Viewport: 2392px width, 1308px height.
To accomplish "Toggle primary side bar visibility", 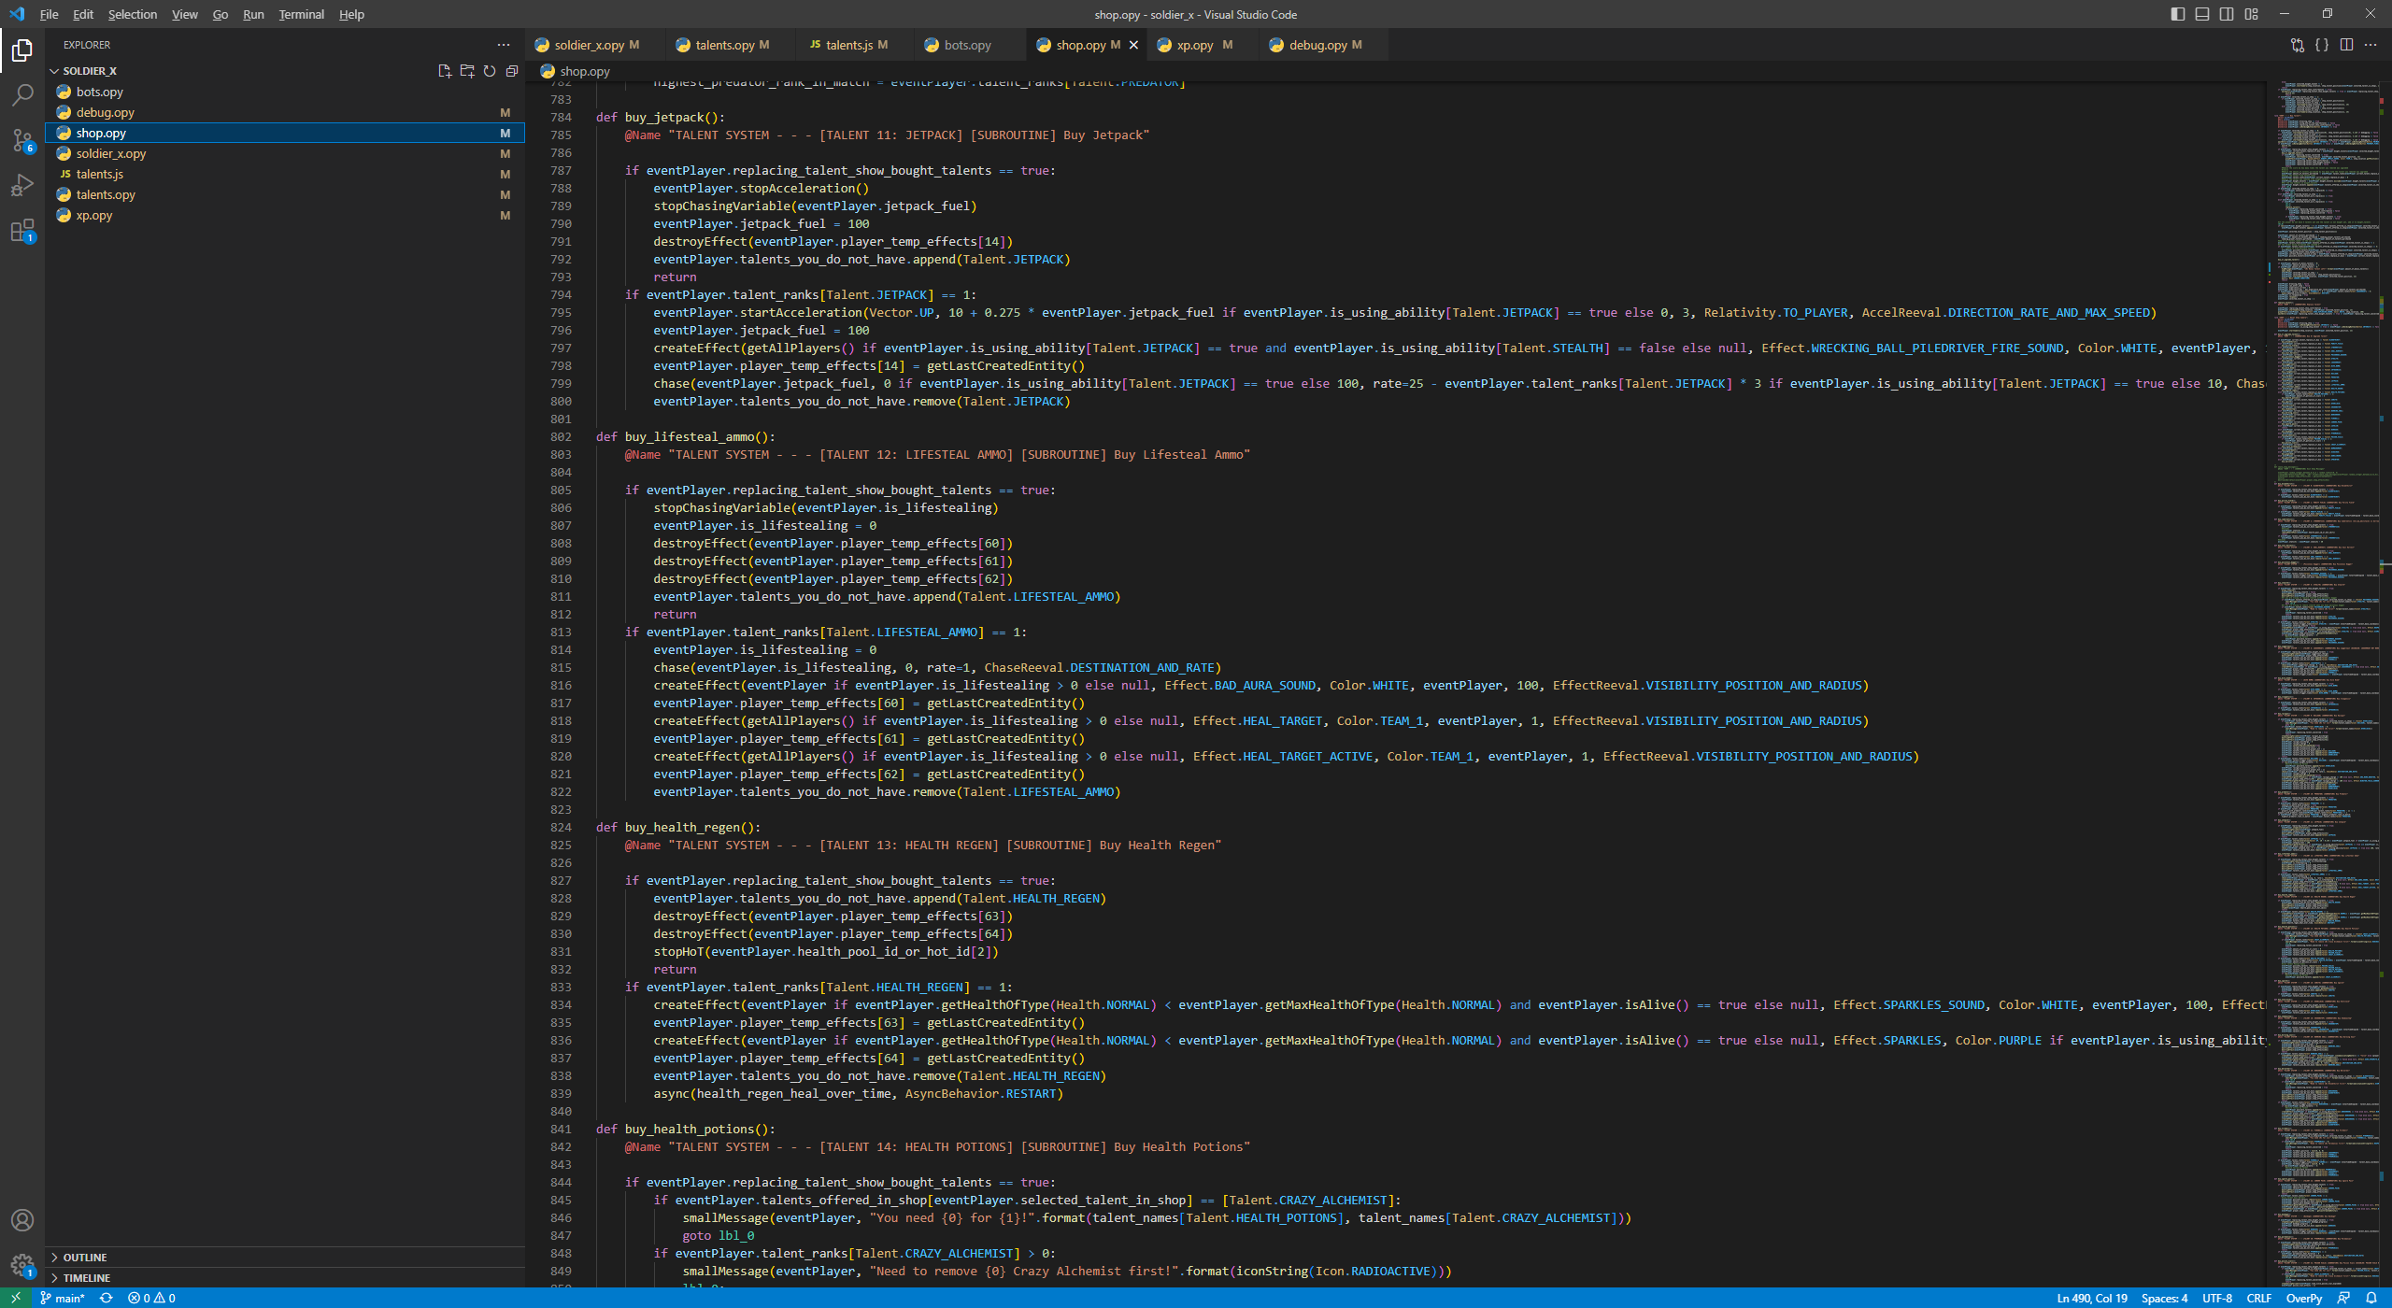I will pos(2178,14).
